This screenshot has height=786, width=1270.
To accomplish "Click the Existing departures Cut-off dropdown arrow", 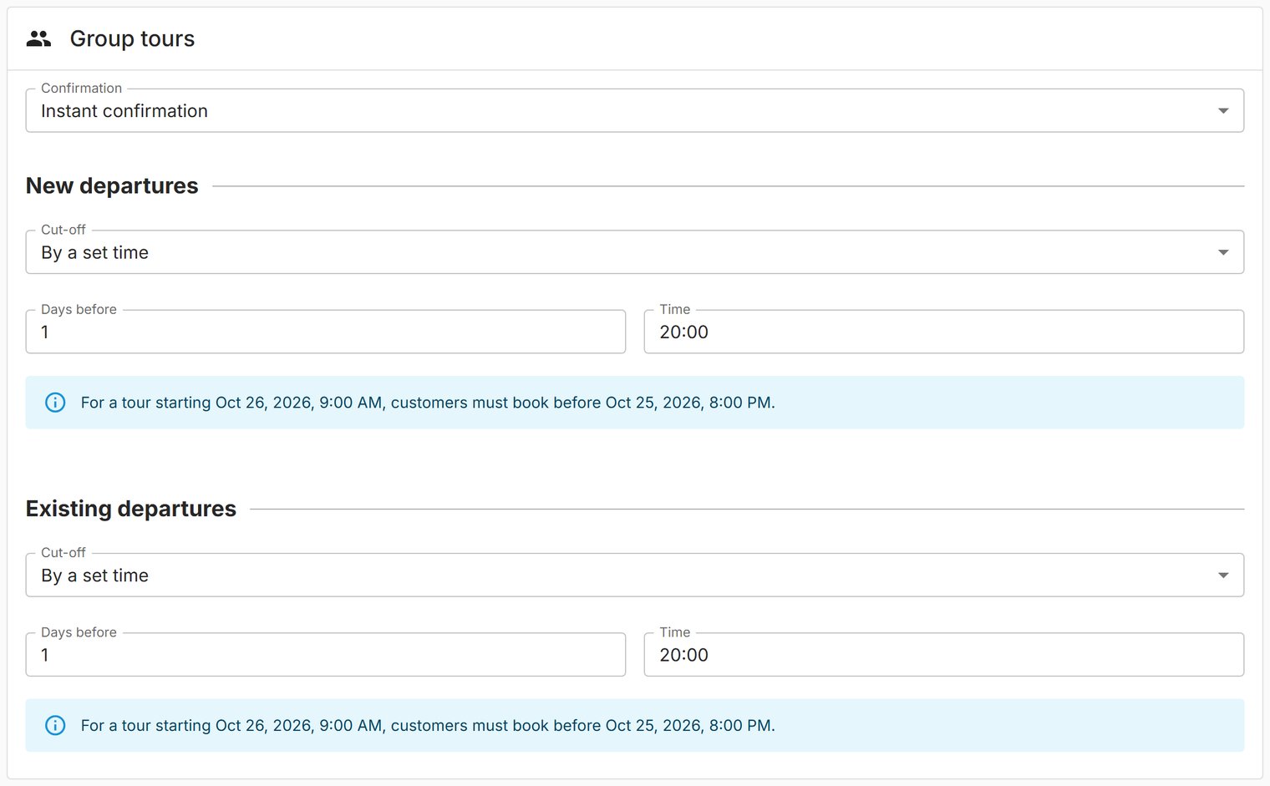I will click(x=1223, y=575).
